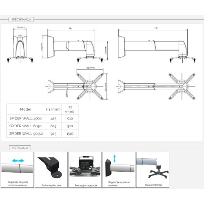
Task: Open the Prosta instalacja thumbnail
Action: (x=153, y=170)
